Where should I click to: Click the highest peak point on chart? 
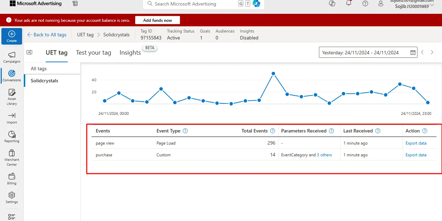[273, 73]
